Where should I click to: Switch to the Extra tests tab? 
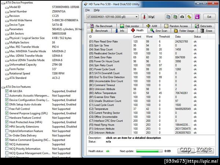point(203,26)
